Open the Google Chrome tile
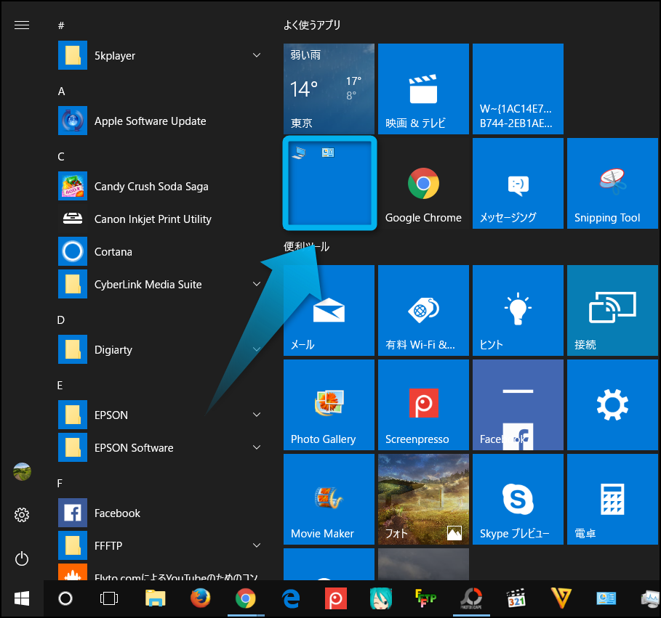This screenshot has width=661, height=618. [423, 184]
